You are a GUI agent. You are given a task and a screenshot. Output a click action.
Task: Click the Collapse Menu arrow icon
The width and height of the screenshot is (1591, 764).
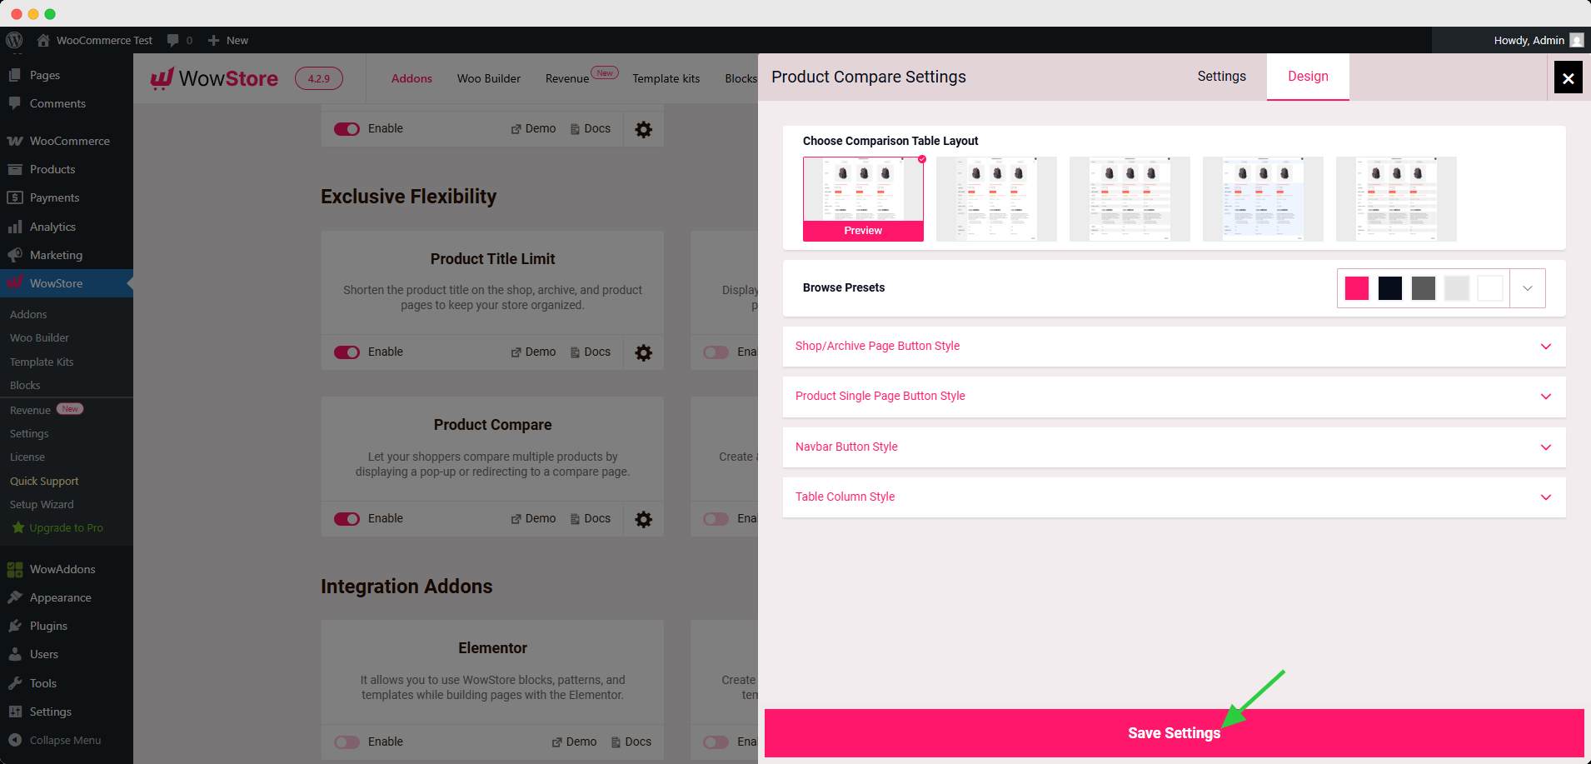coord(14,740)
